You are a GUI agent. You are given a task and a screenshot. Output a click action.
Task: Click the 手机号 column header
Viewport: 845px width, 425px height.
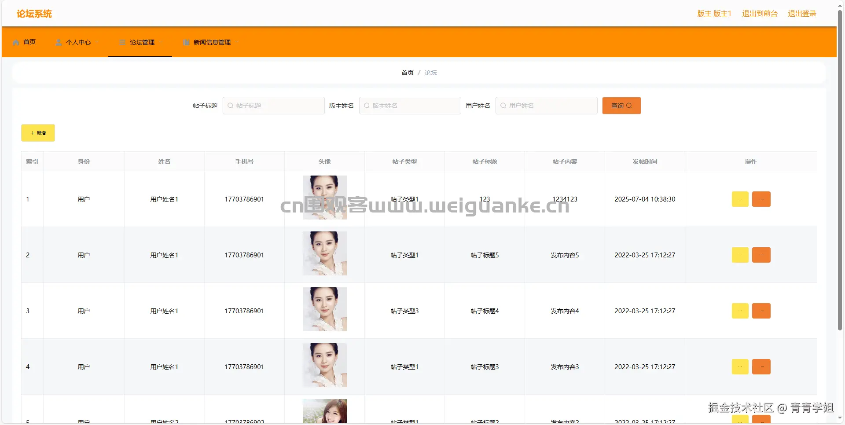click(244, 161)
